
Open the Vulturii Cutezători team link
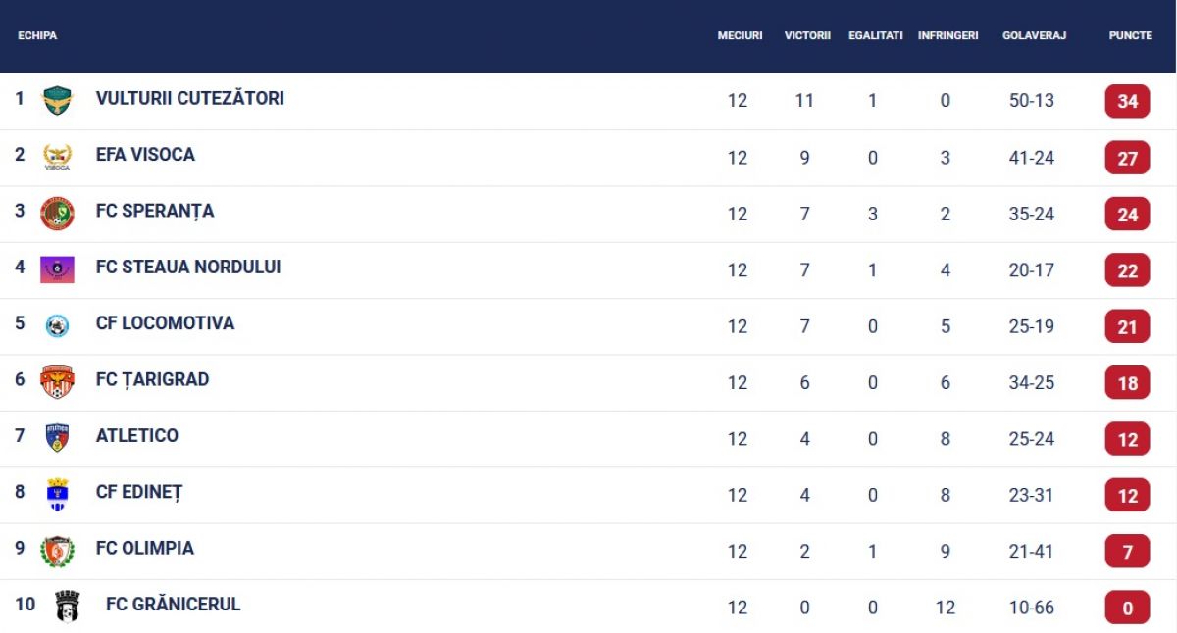click(190, 98)
